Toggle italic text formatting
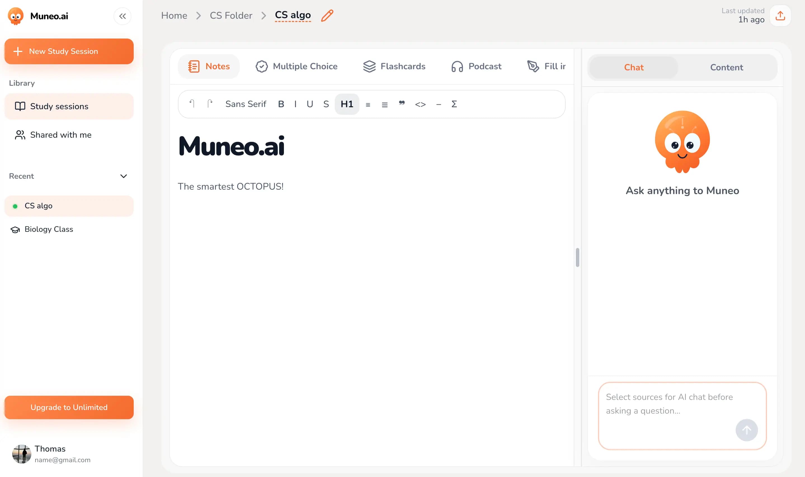Image resolution: width=805 pixels, height=477 pixels. click(x=295, y=104)
